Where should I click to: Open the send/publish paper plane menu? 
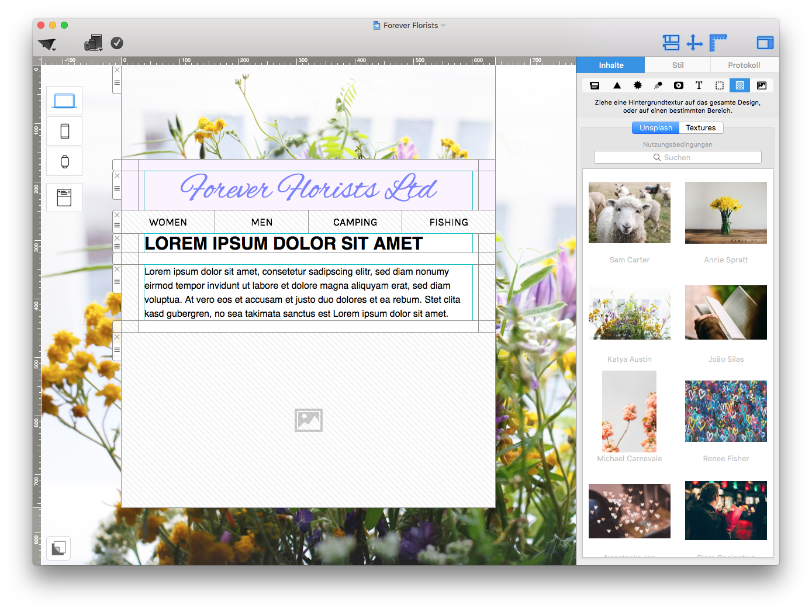pyautogui.click(x=47, y=44)
